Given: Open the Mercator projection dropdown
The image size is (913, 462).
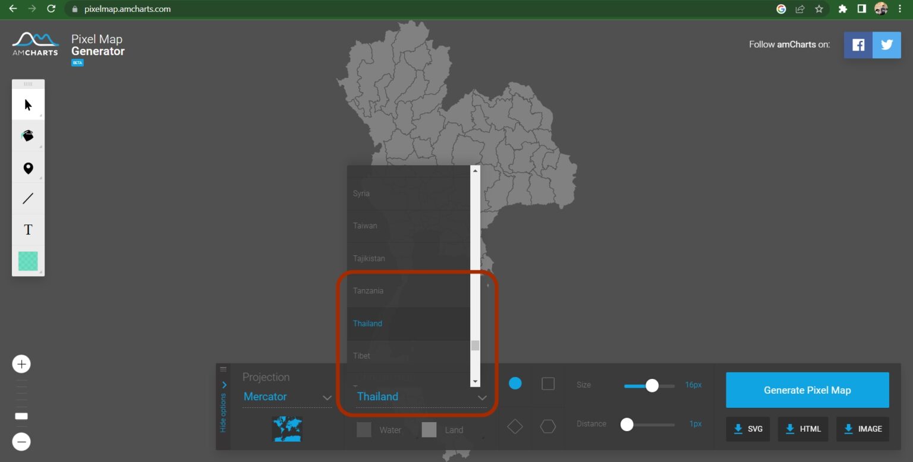Looking at the screenshot, I should click(287, 397).
